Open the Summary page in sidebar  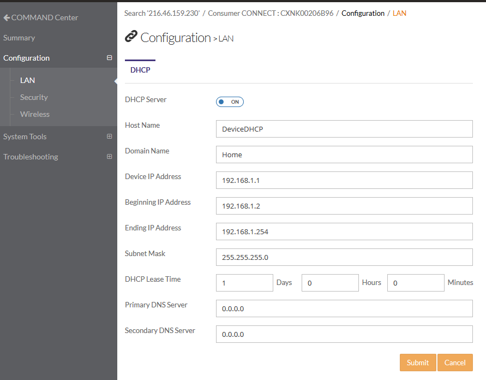[x=19, y=38]
